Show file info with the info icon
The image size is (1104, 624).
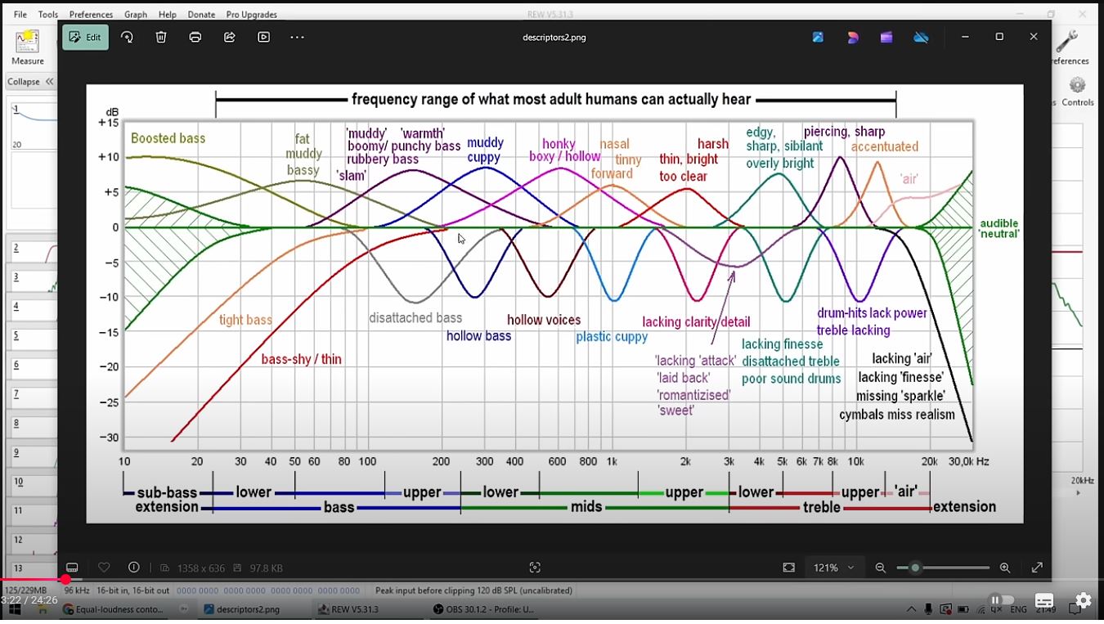pos(134,568)
